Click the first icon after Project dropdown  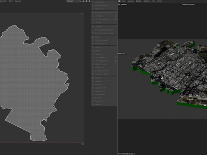[x=80, y=1]
